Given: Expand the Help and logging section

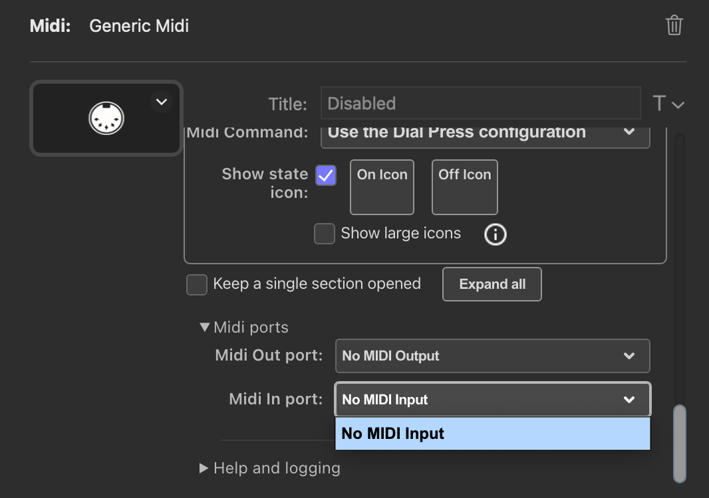Looking at the screenshot, I should (205, 468).
